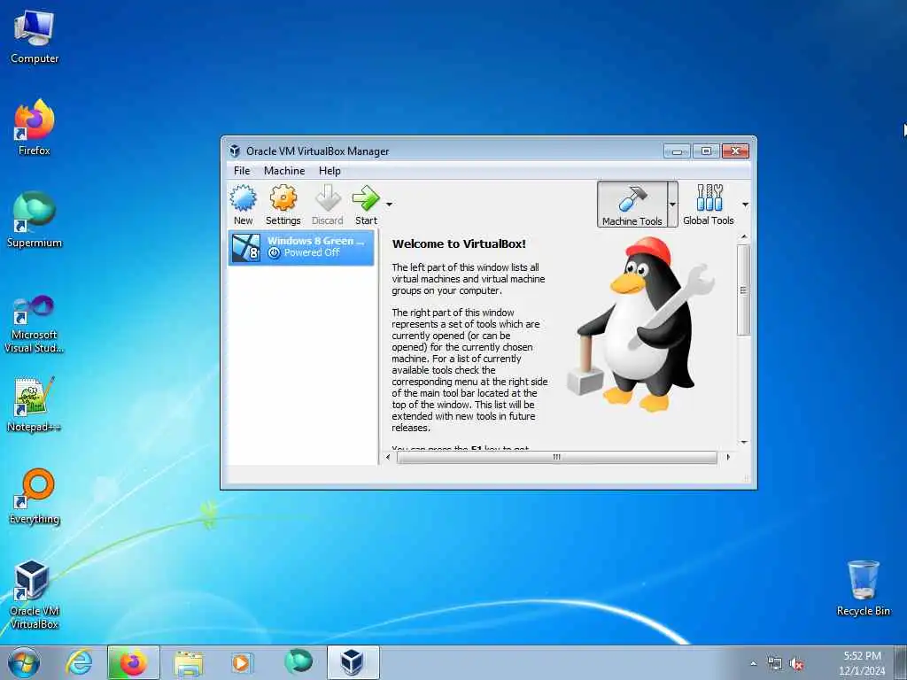Open the Machine menu

(x=284, y=171)
